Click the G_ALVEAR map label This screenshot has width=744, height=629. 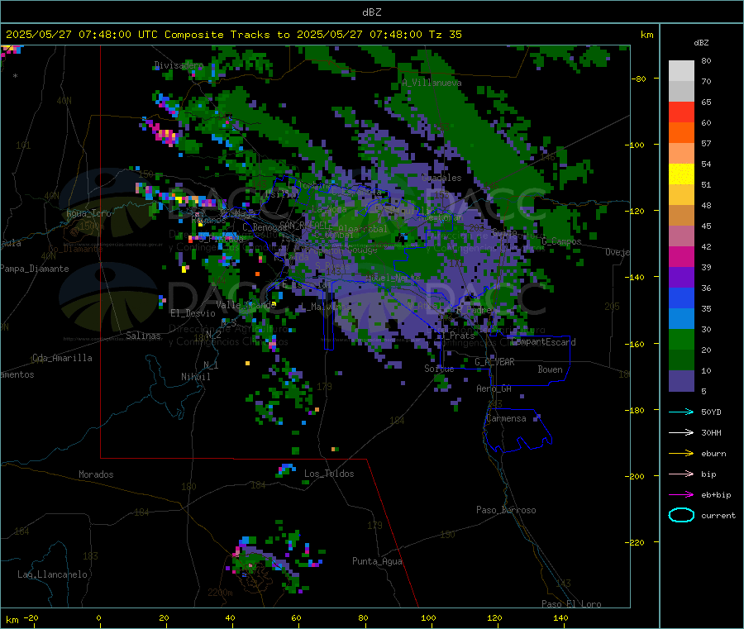pos(494,362)
